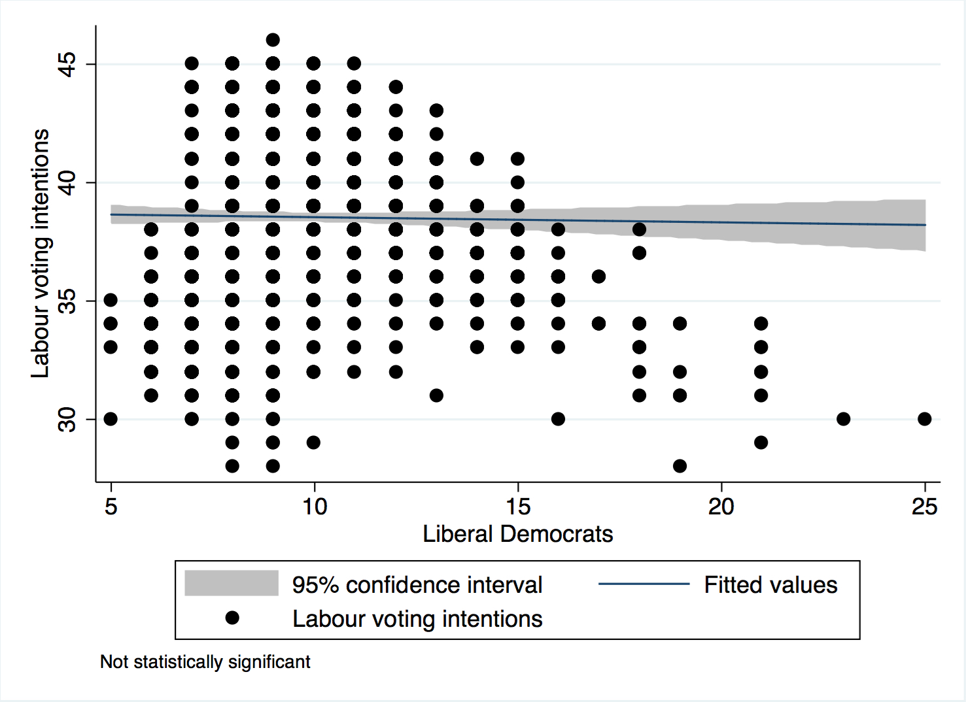Image resolution: width=966 pixels, height=702 pixels.
Task: Click the x-axis tick label 10
Action: coord(315,507)
